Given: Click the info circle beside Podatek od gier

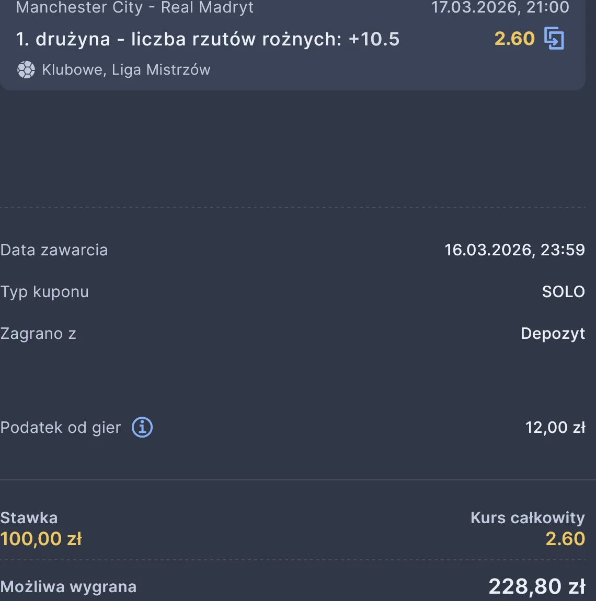Looking at the screenshot, I should pyautogui.click(x=141, y=427).
